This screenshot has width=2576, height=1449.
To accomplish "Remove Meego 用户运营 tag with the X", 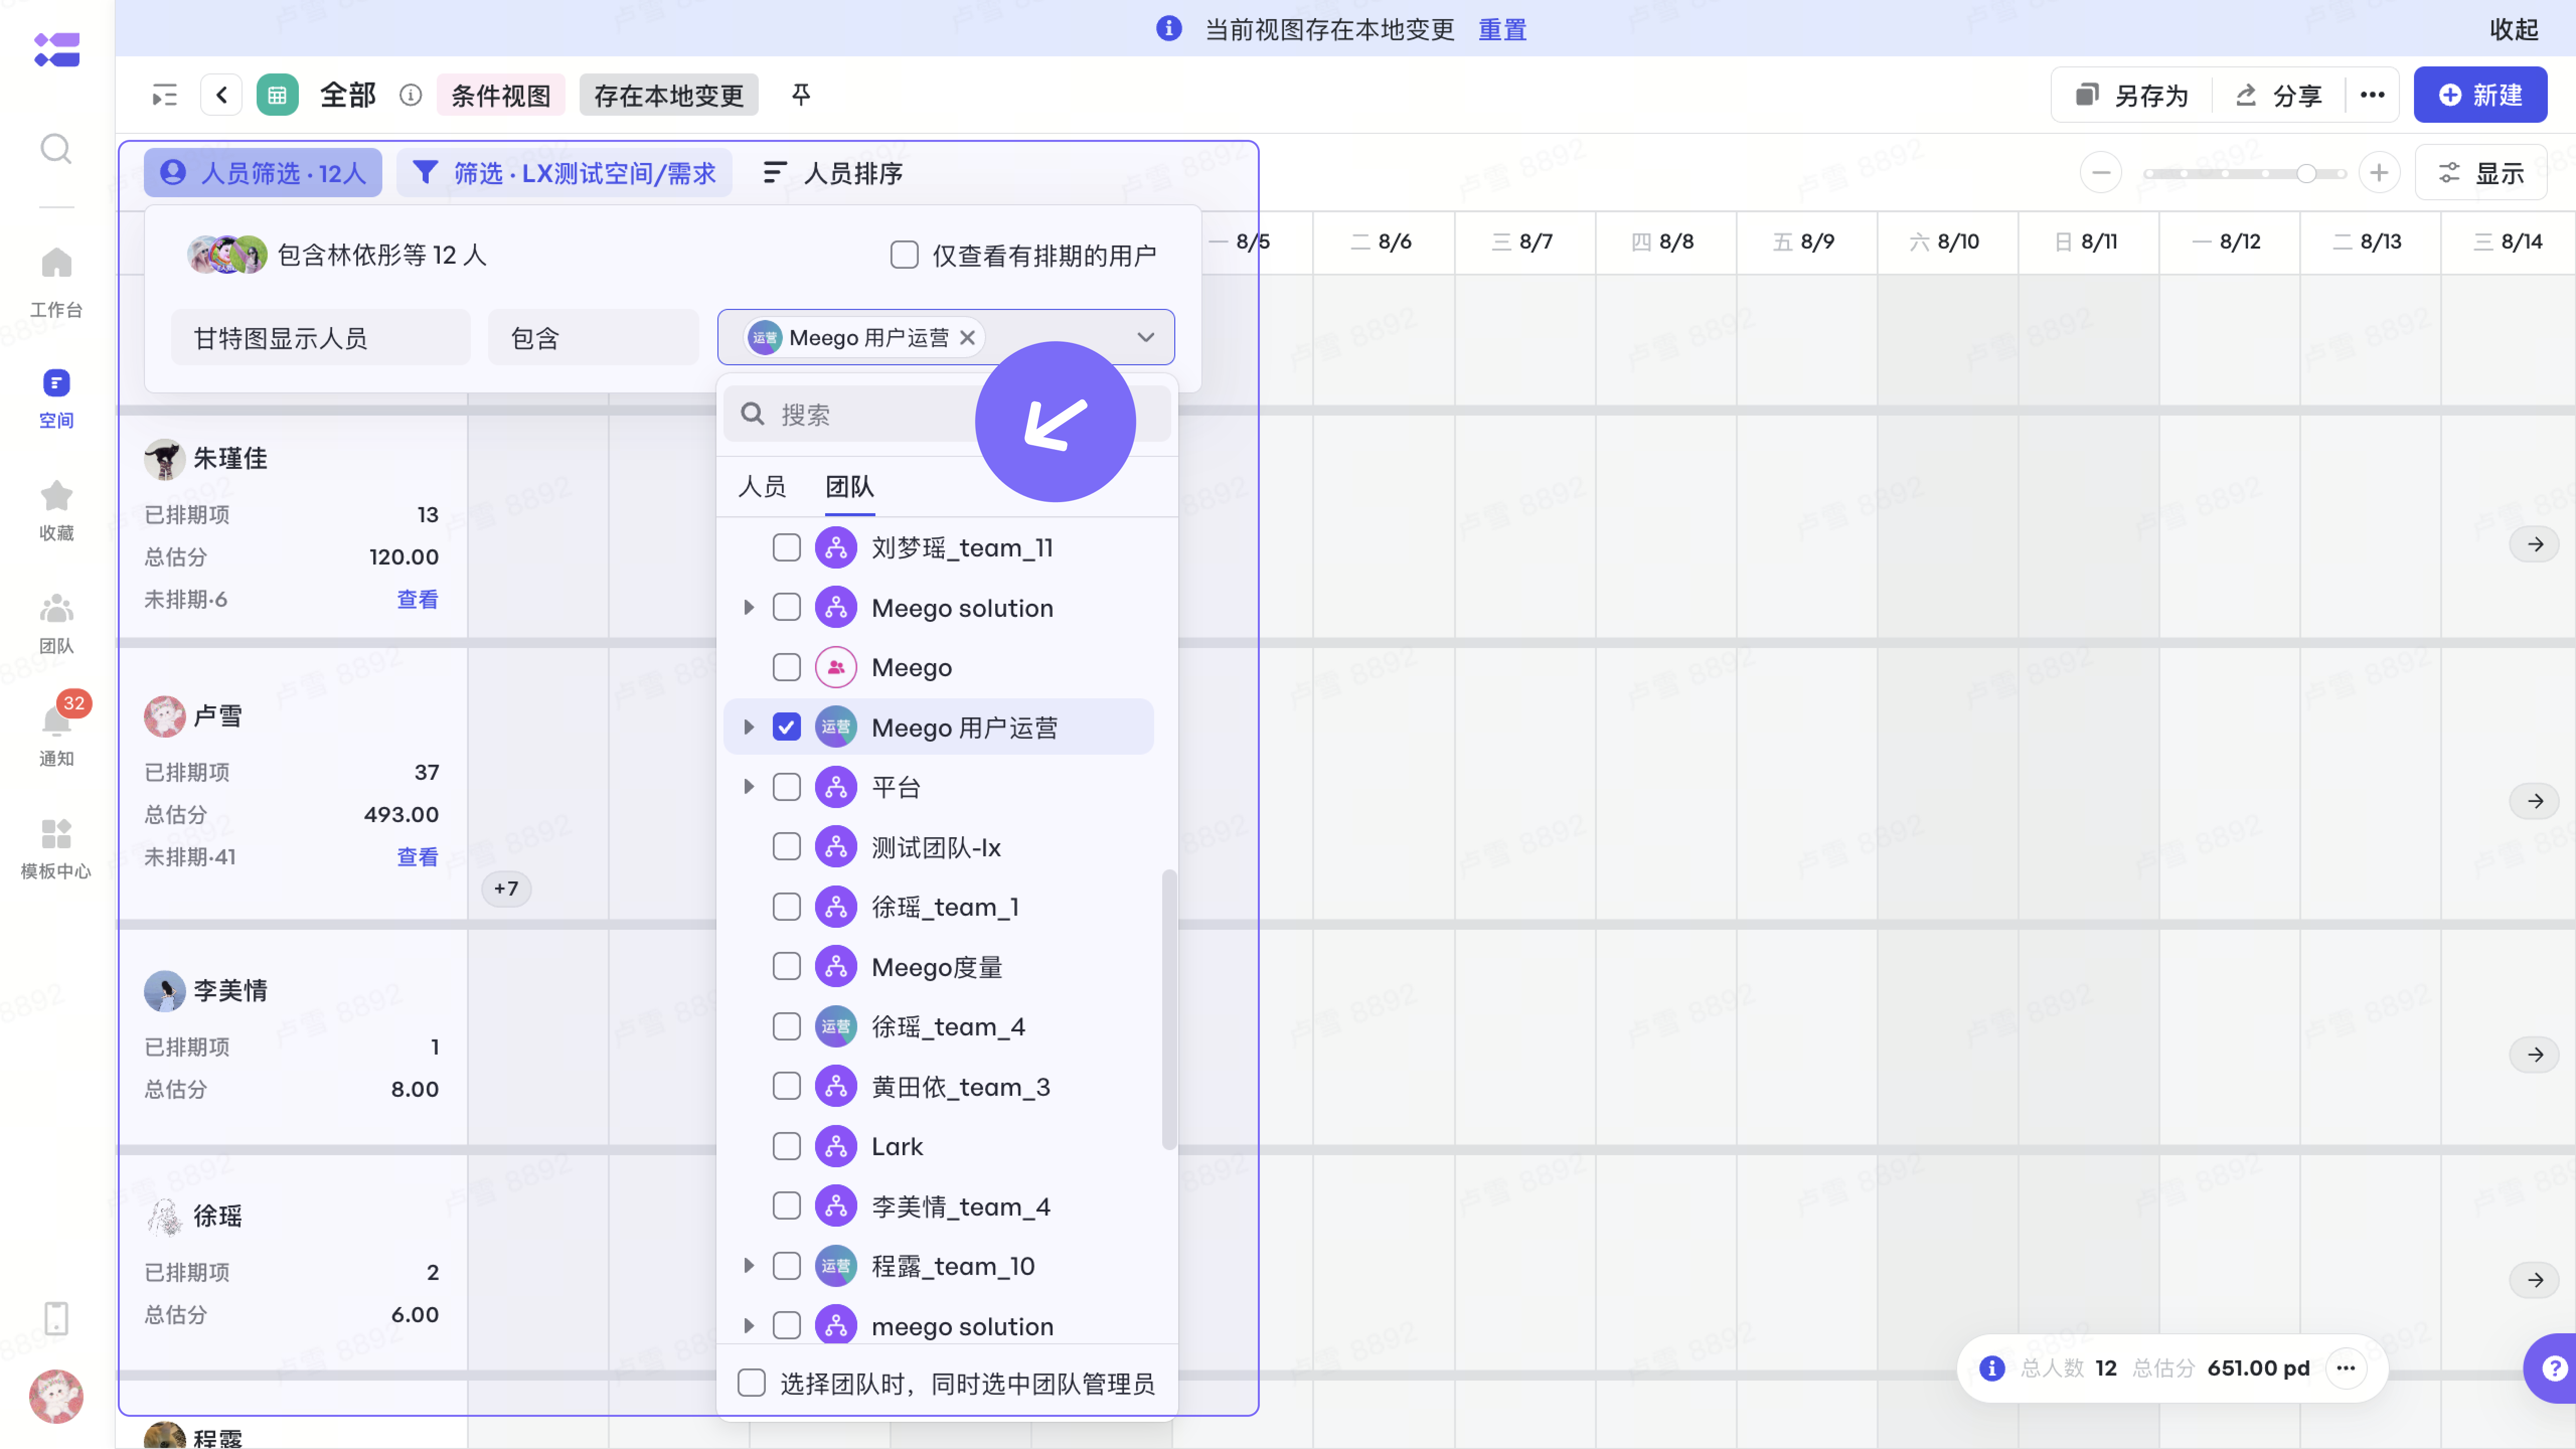I will click(967, 338).
